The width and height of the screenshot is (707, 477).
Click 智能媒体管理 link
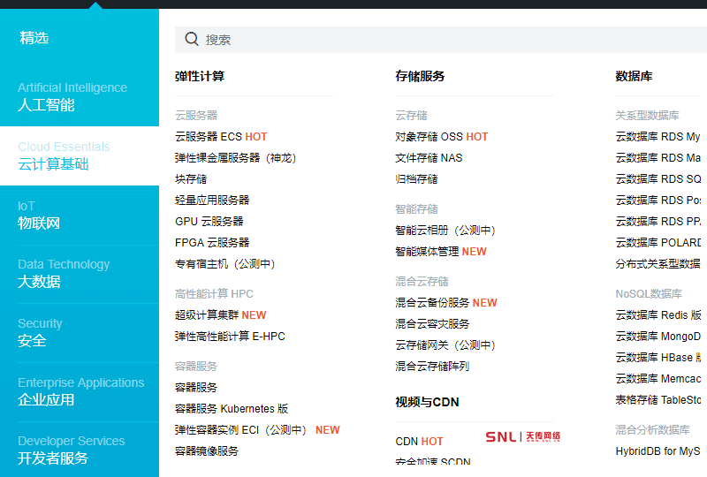(427, 252)
